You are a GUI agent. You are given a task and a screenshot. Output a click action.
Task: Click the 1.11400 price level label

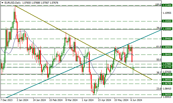(167, 5)
